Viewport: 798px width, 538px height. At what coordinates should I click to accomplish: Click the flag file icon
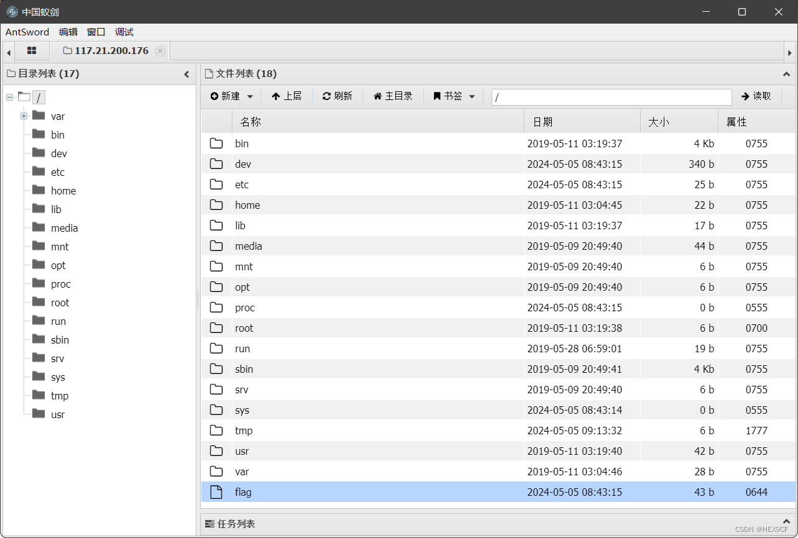pyautogui.click(x=216, y=492)
